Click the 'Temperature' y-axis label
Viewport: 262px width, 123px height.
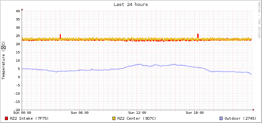pos(4,60)
